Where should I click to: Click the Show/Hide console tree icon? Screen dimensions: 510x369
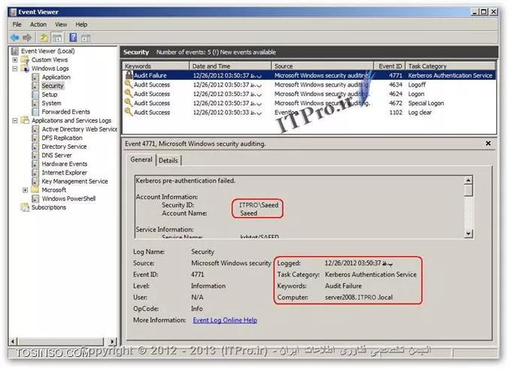57,38
